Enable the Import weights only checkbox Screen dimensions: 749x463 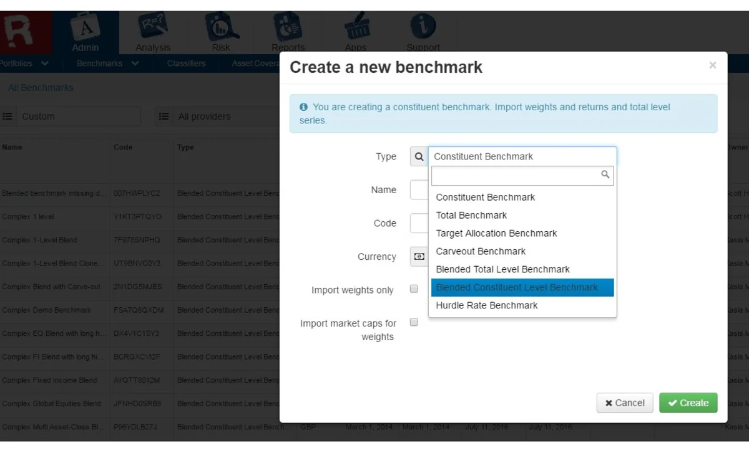pos(414,289)
